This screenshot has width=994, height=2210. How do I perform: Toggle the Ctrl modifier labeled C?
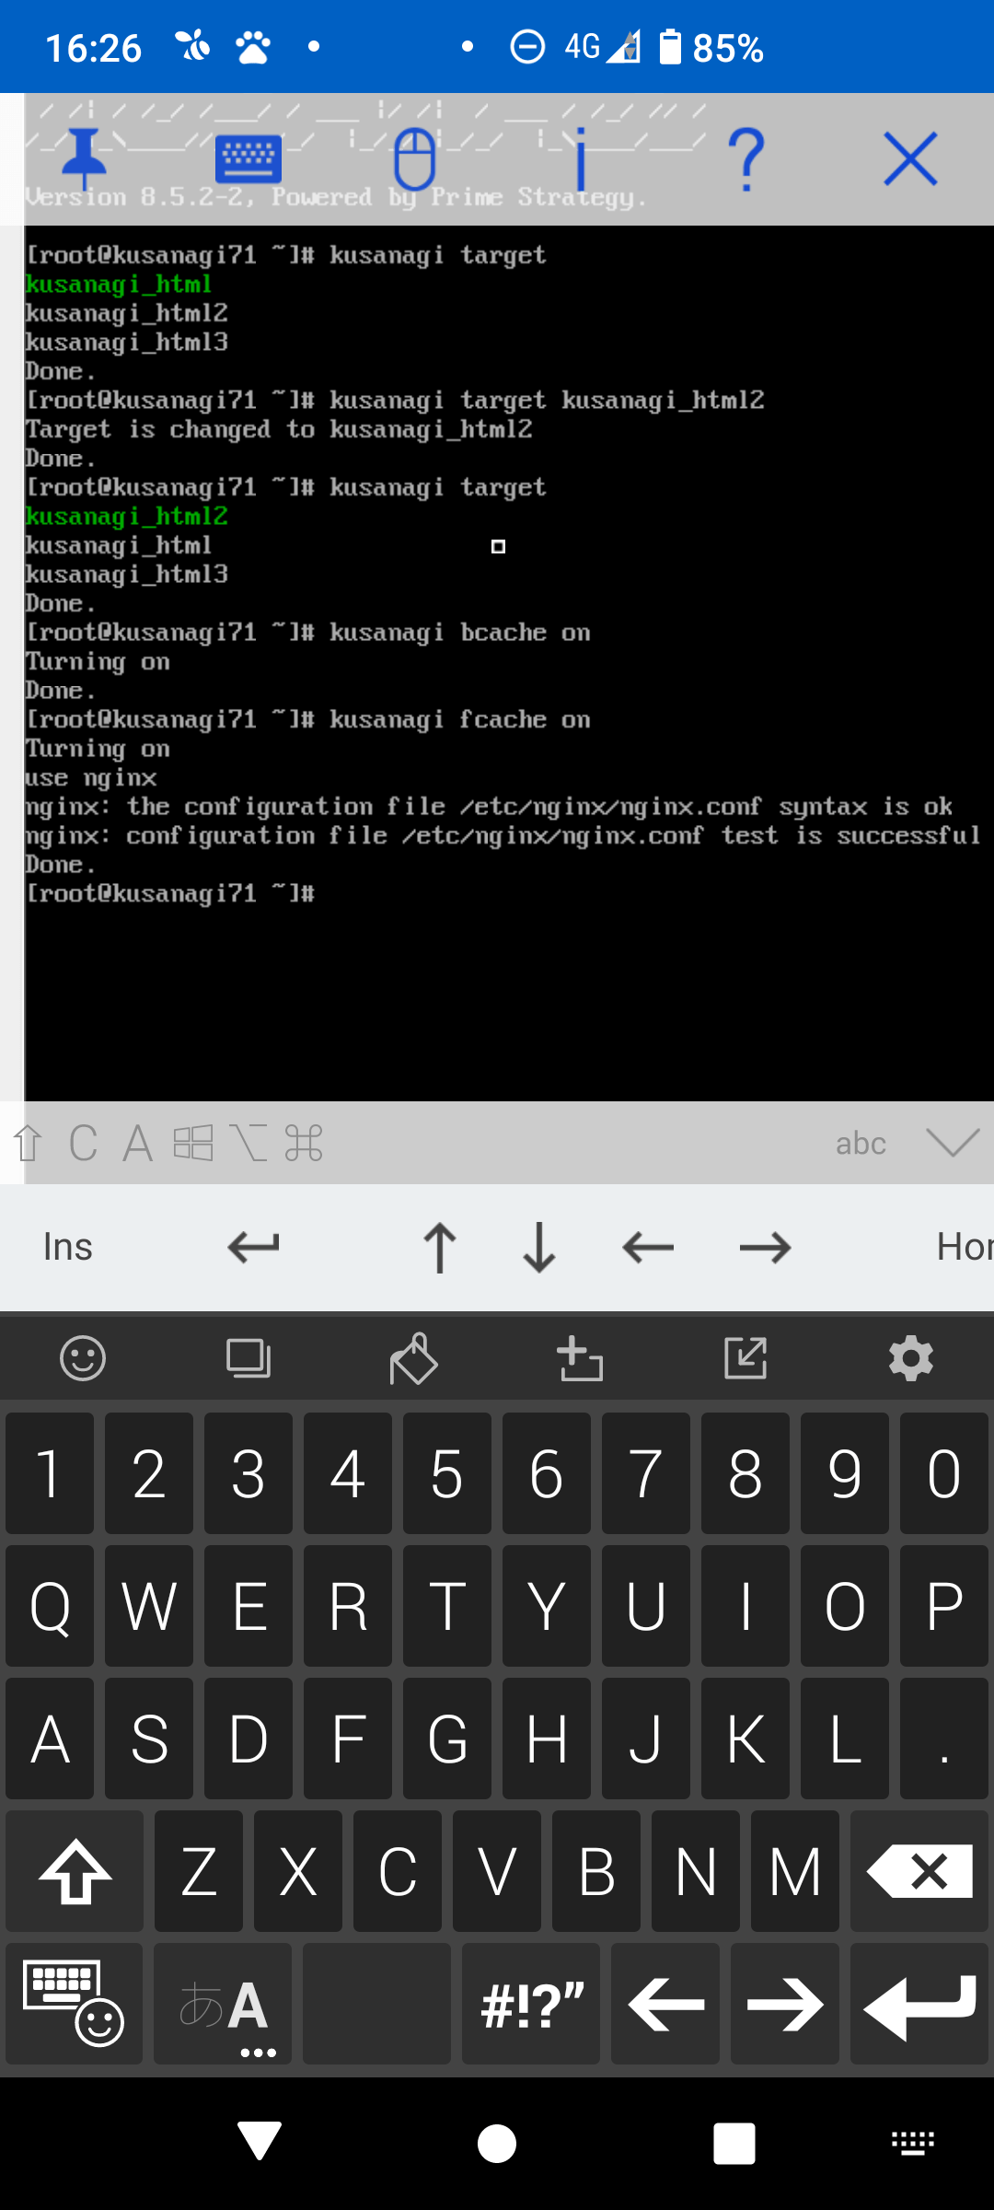(x=83, y=1144)
